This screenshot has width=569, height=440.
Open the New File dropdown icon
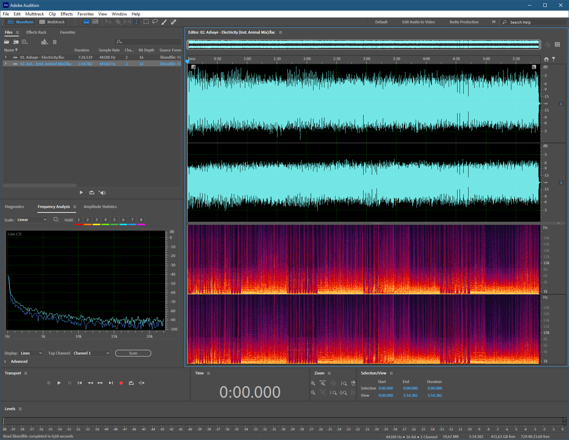(25, 42)
